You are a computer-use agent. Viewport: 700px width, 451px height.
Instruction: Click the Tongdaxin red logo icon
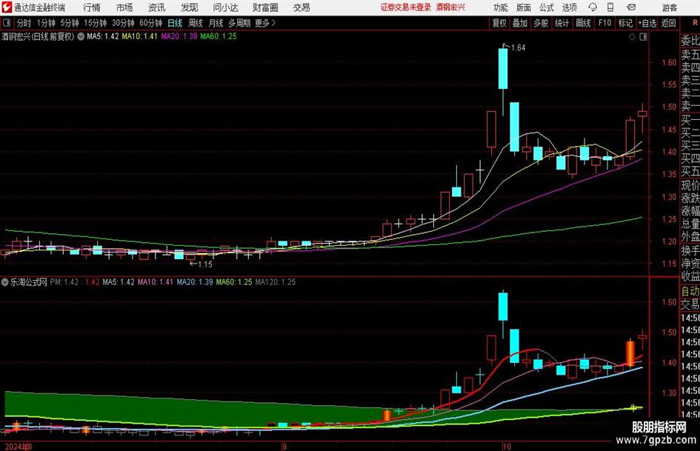[x=7, y=7]
